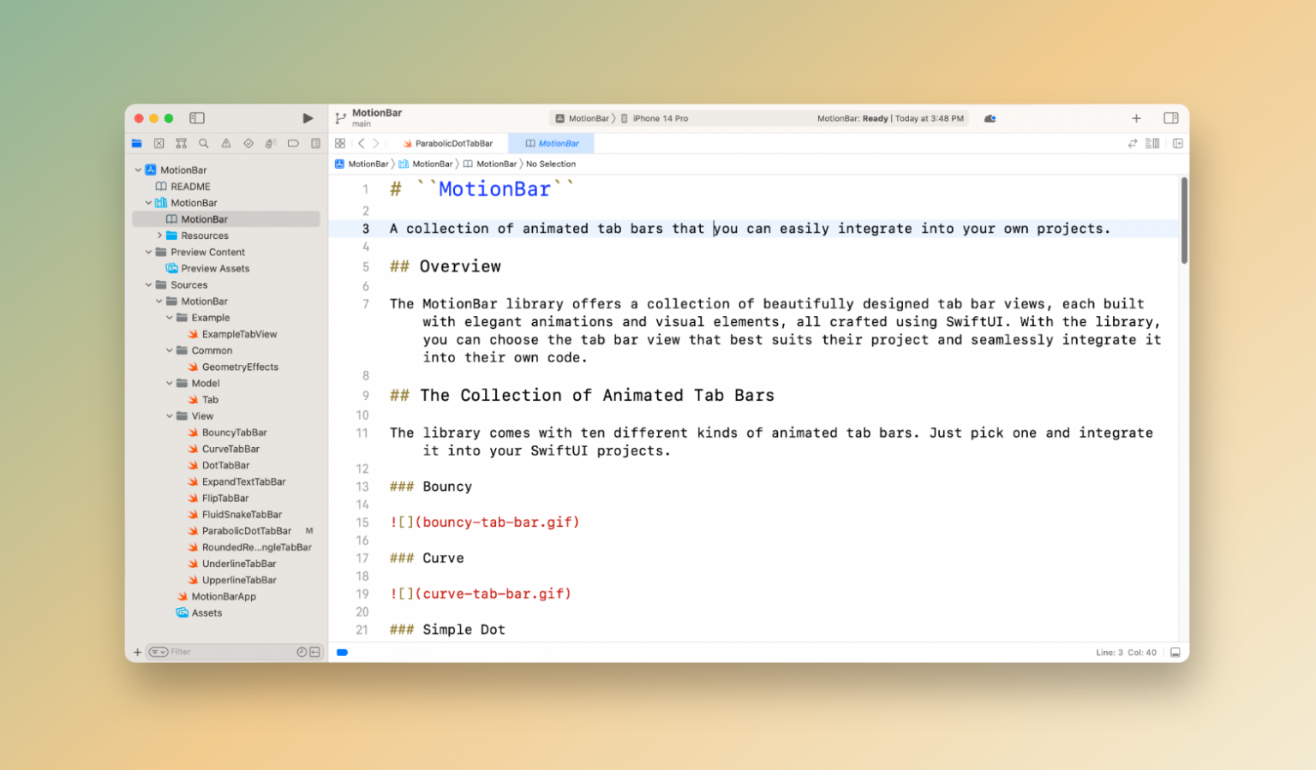
Task: Open the Report navigator
Action: 314,143
